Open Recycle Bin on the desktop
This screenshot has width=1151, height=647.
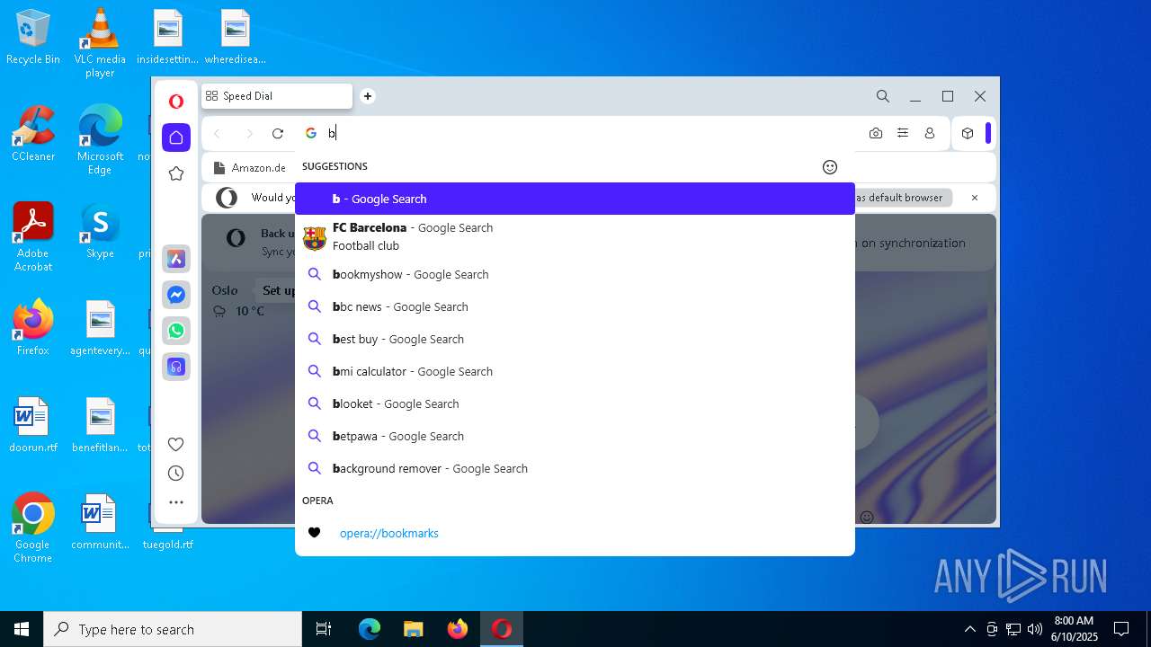tap(33, 38)
